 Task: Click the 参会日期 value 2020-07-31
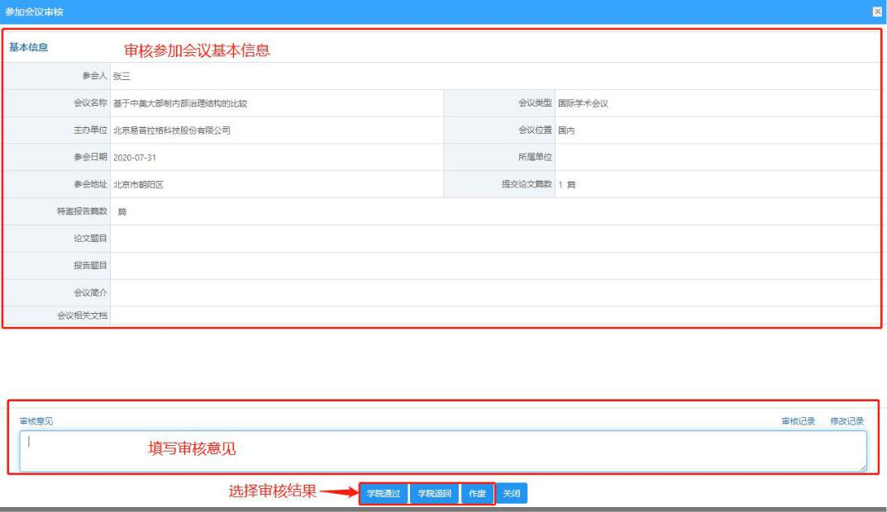(x=135, y=158)
